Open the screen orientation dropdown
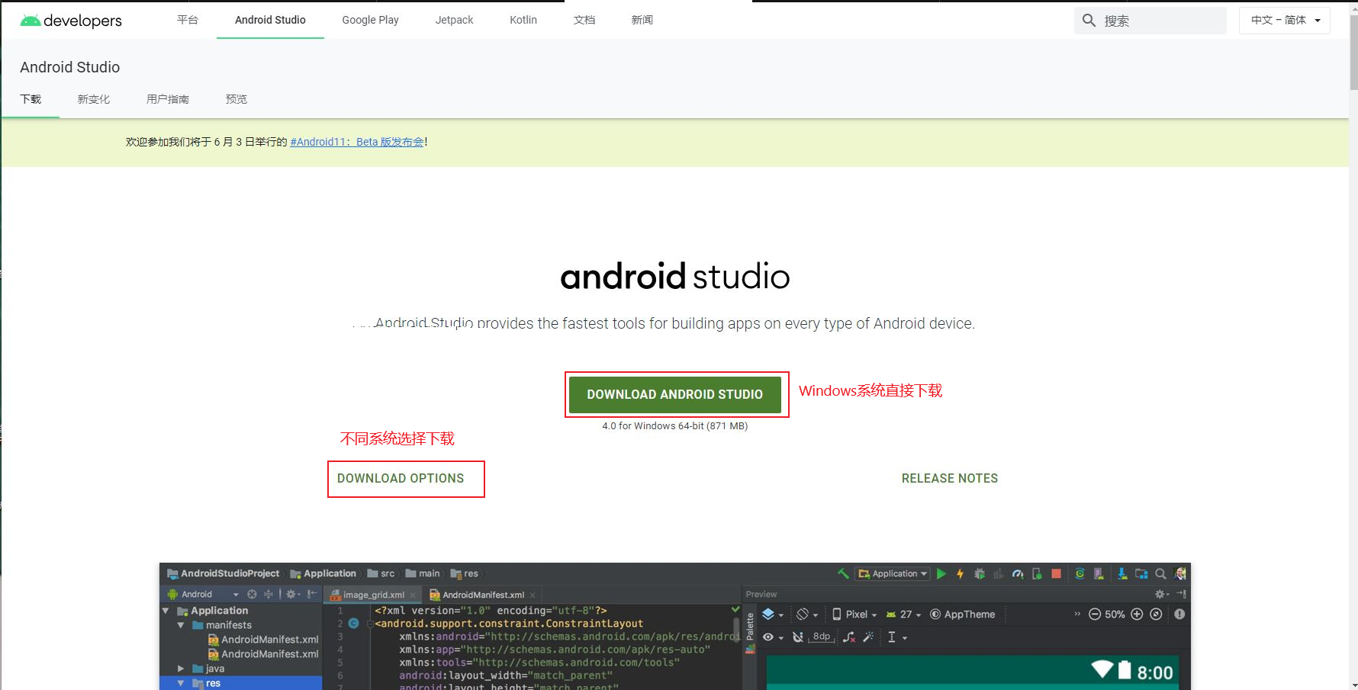 807,615
